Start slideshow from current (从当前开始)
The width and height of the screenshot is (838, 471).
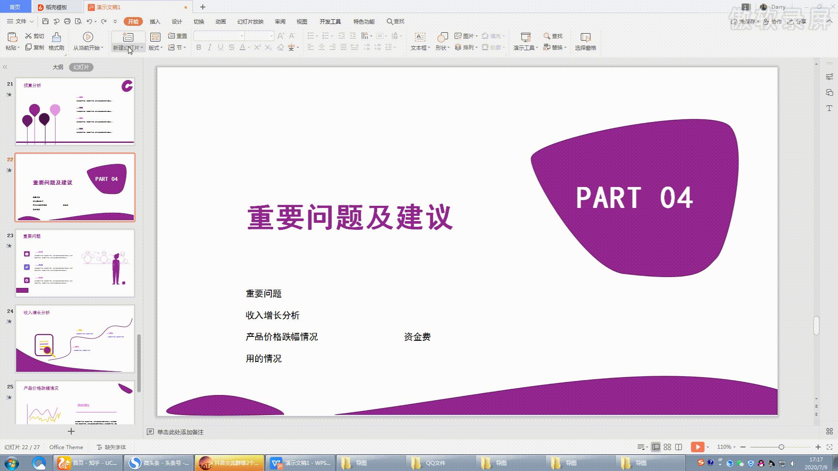[x=88, y=42]
